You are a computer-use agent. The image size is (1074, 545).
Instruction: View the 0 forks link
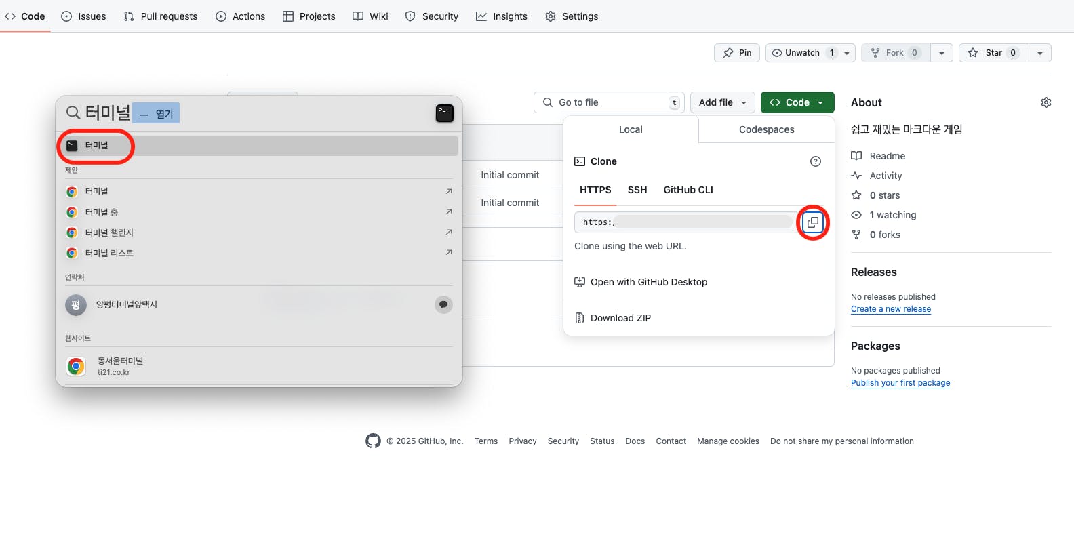point(875,235)
